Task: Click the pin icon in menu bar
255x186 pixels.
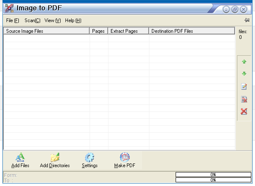Action: (247, 20)
